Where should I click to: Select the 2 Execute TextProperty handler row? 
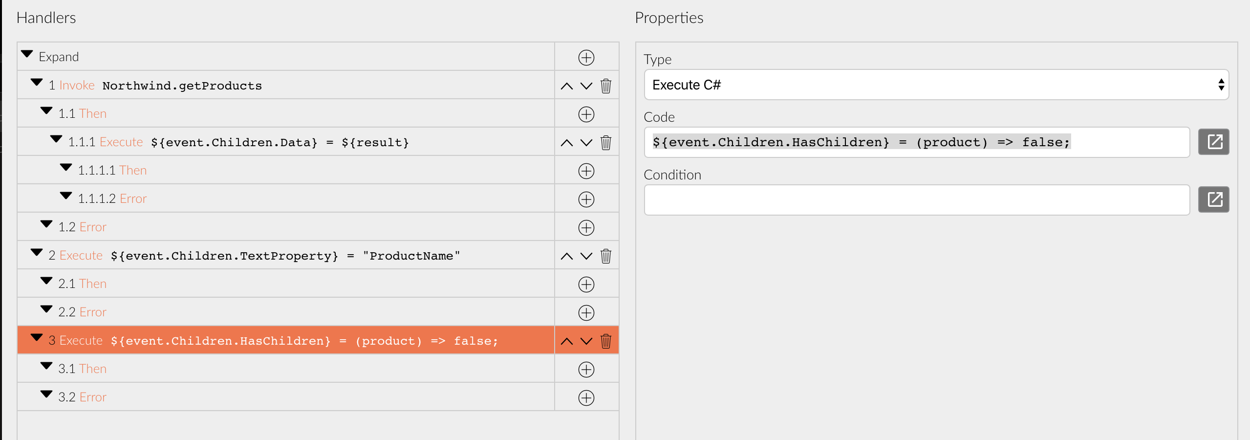[x=286, y=255]
